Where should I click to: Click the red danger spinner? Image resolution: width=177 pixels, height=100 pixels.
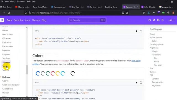pos(53,73)
